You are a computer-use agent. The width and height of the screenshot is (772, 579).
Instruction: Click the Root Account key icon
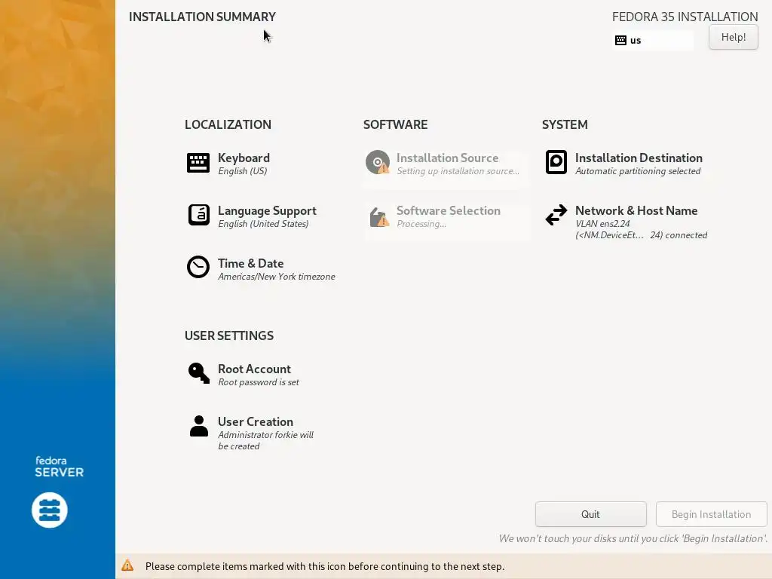point(198,373)
